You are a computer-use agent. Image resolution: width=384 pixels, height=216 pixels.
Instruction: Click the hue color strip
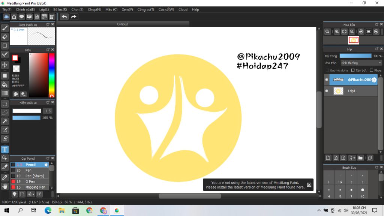pyautogui.click(x=51, y=75)
